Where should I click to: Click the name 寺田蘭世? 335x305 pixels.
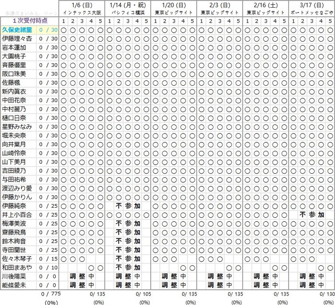(x=14, y=250)
